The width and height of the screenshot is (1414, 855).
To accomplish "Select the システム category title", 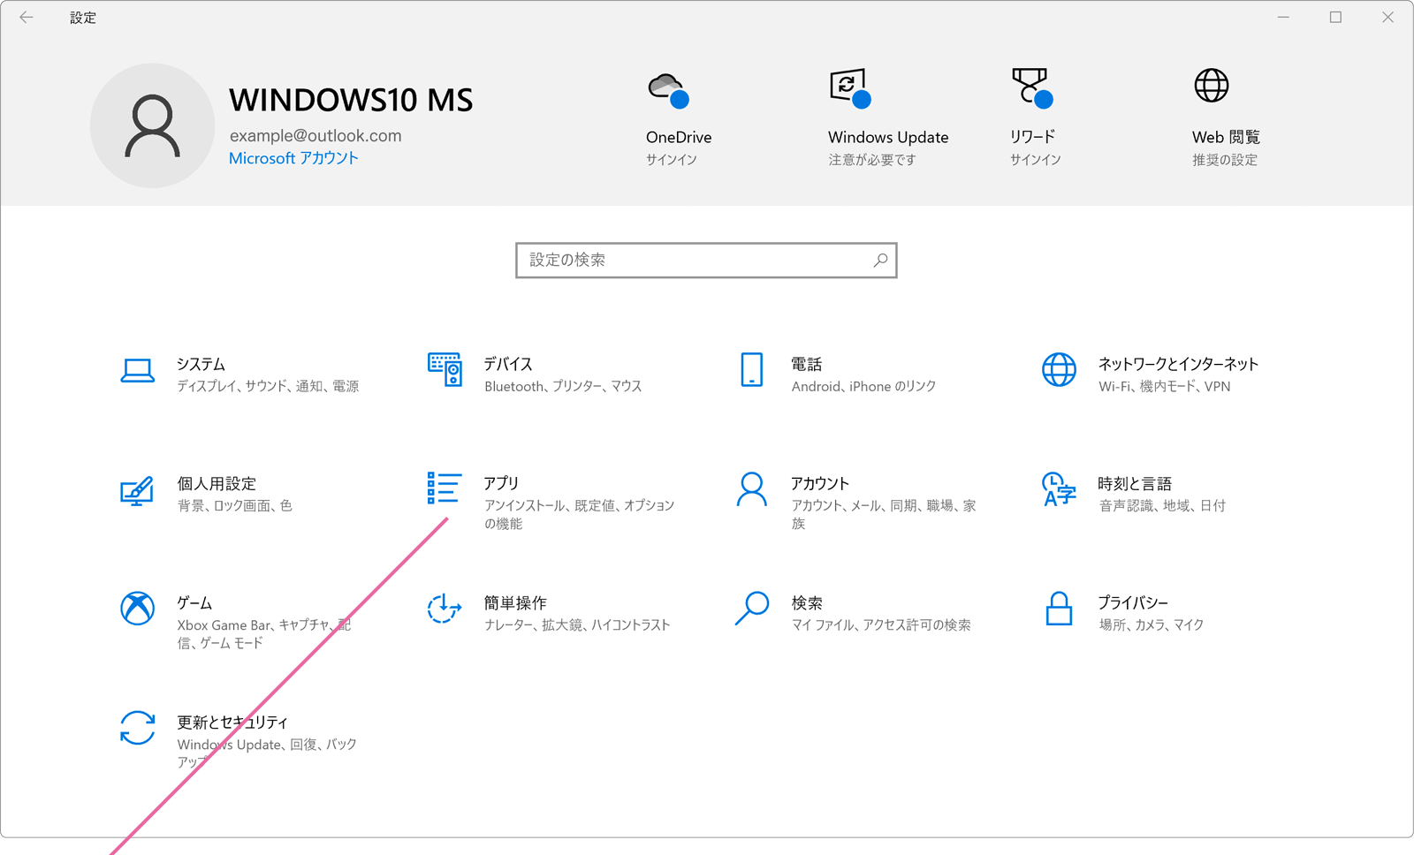I will 201,364.
